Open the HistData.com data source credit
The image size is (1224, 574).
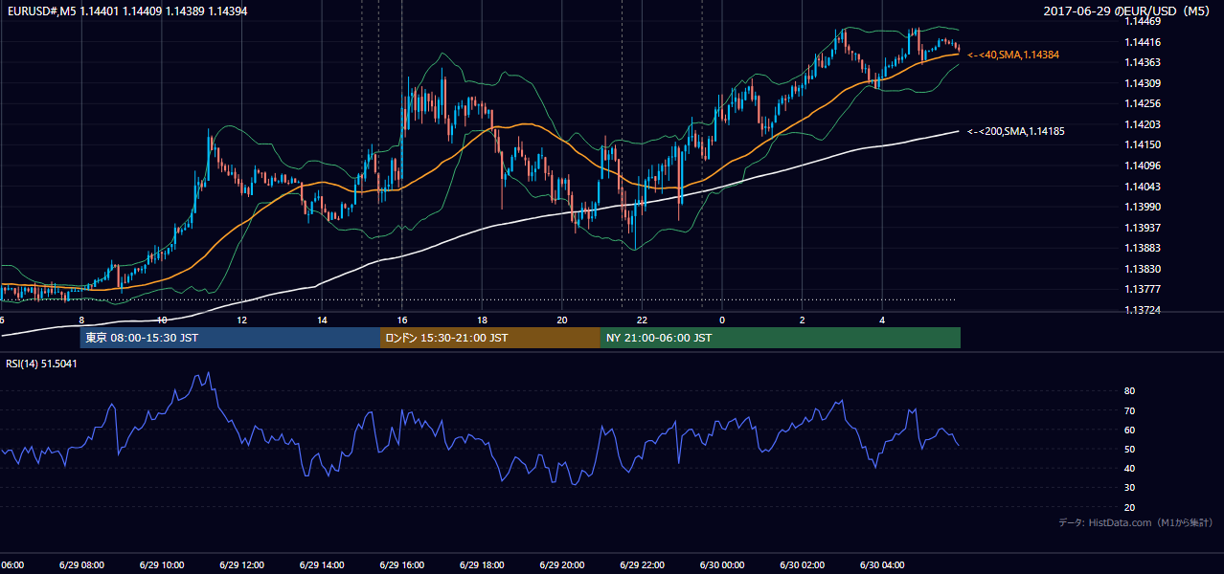coord(1136,522)
